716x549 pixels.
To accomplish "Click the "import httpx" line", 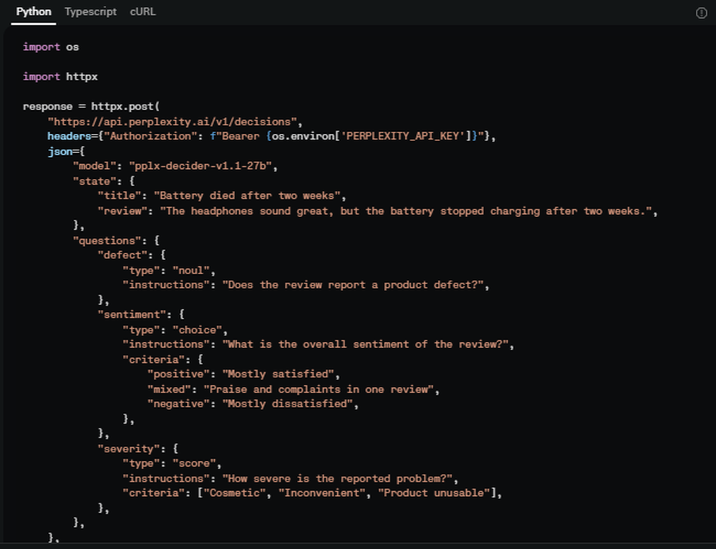I will click(x=60, y=77).
